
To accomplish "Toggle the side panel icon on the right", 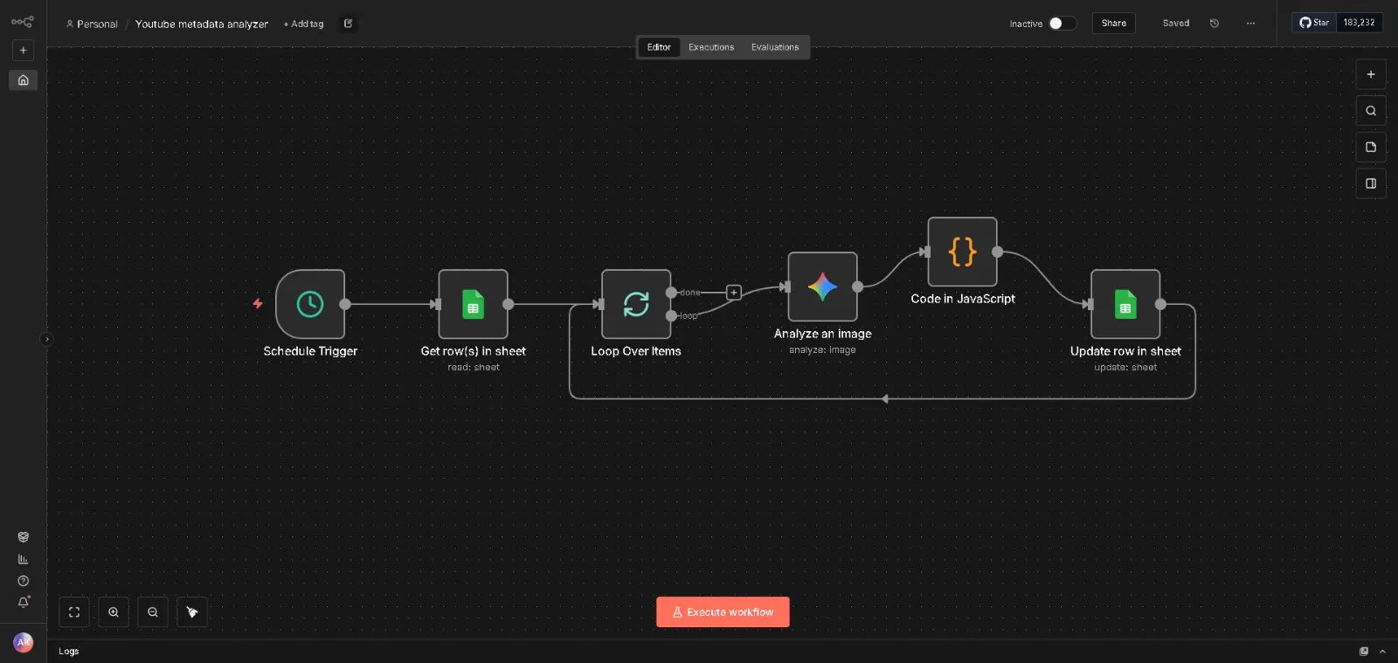I will point(1371,183).
